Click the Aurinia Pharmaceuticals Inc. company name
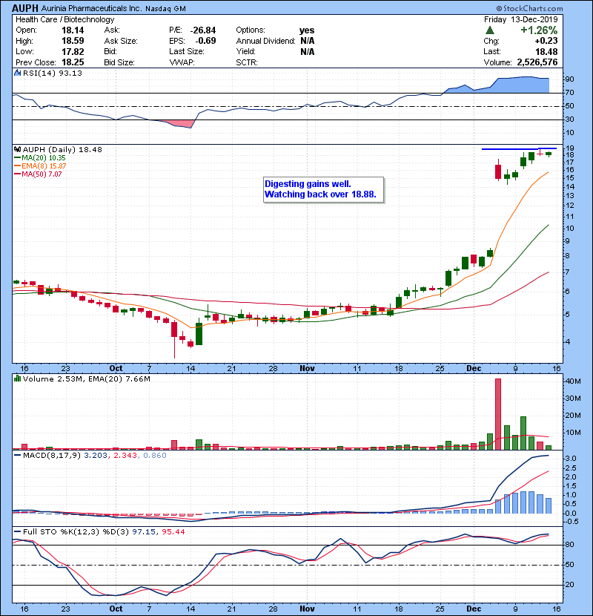 click(91, 8)
